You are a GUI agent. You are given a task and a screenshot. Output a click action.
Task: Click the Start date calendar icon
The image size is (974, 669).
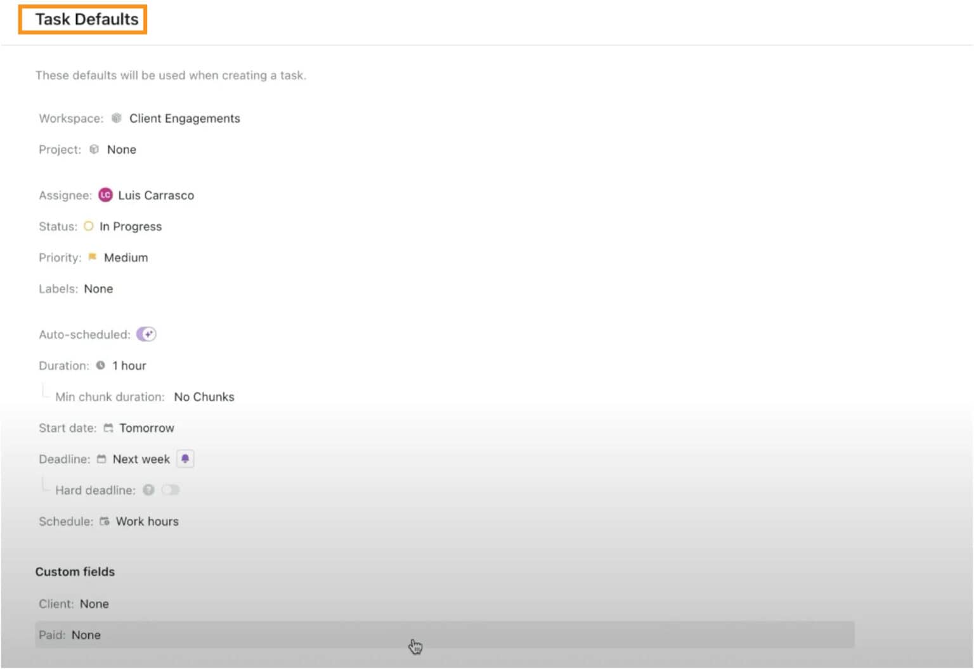tap(108, 428)
